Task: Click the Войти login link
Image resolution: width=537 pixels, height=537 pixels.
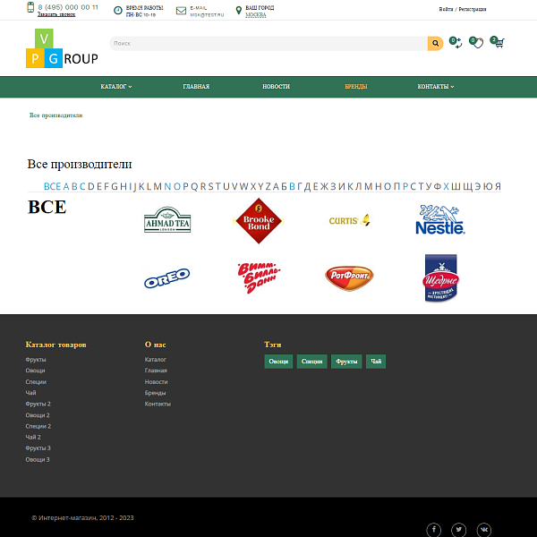Action: (446, 9)
